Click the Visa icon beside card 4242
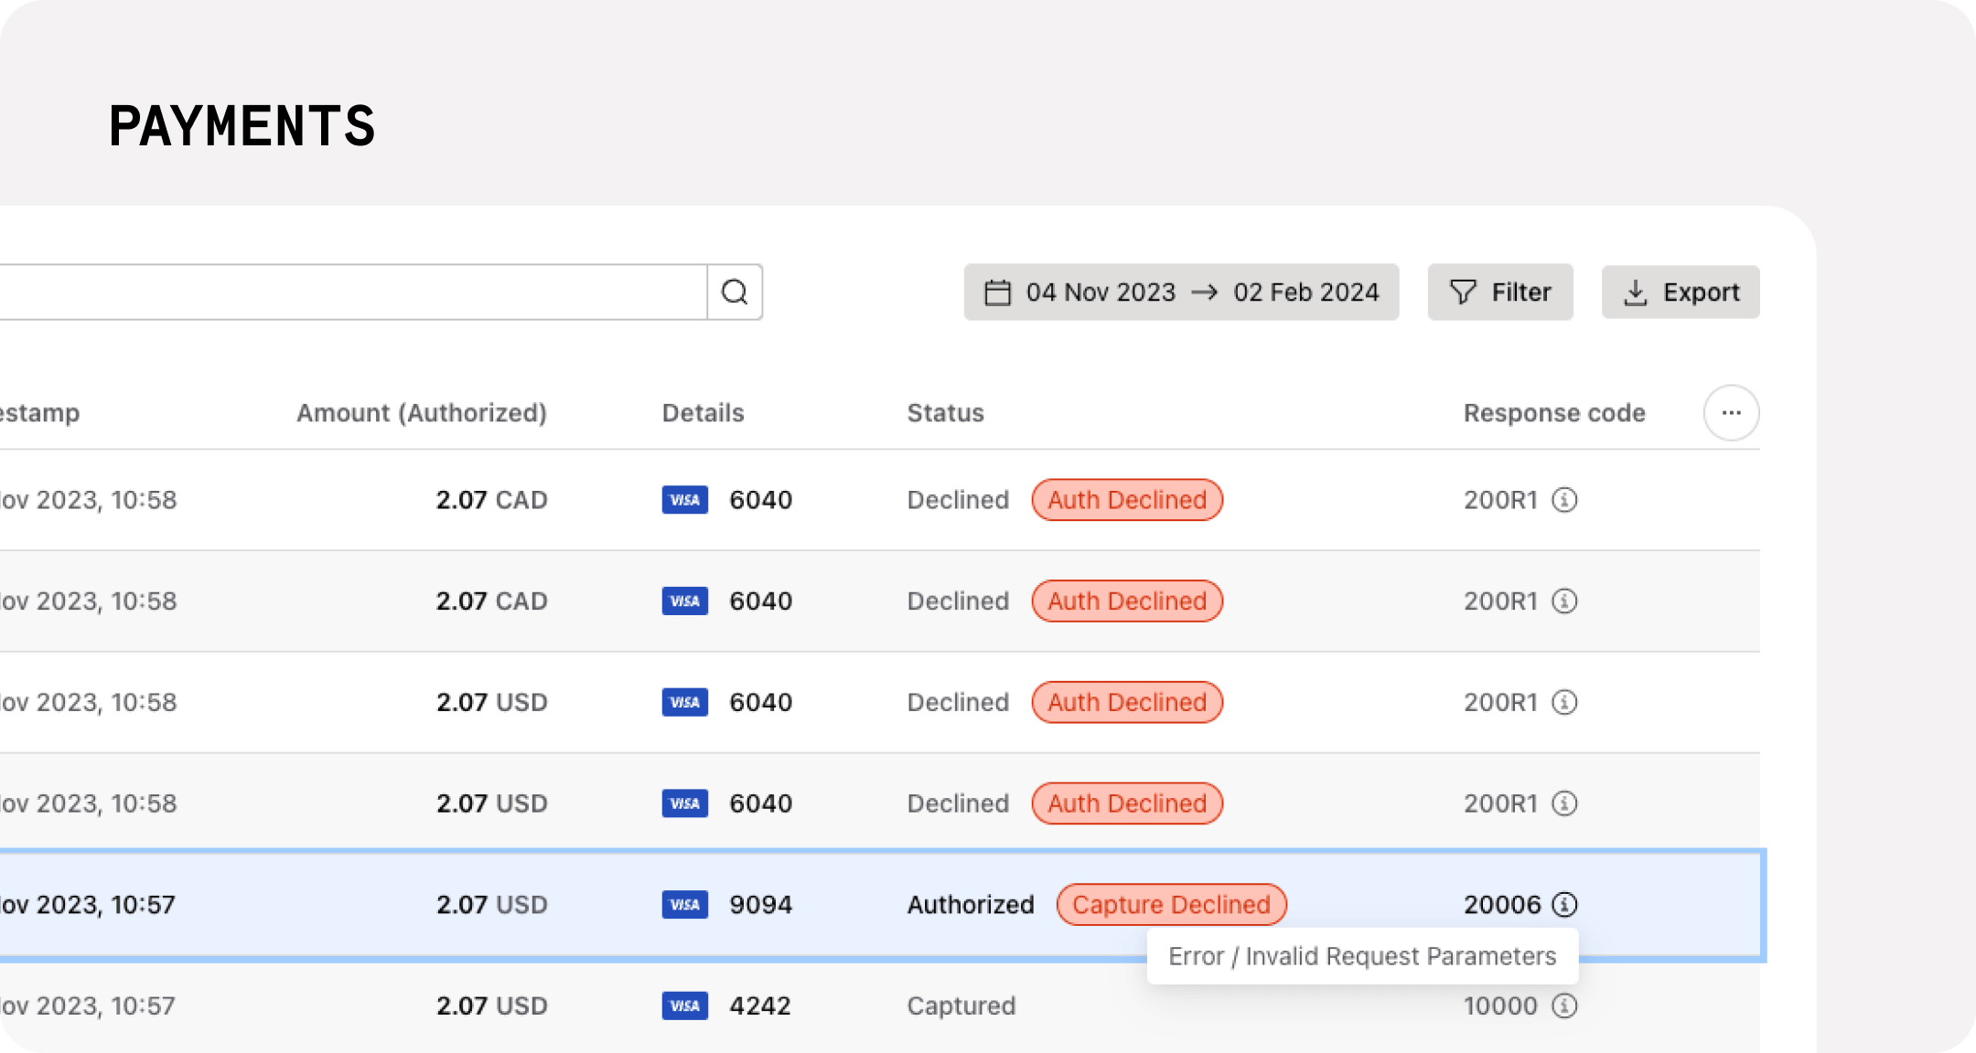The height and width of the screenshot is (1053, 1976). [x=684, y=1005]
